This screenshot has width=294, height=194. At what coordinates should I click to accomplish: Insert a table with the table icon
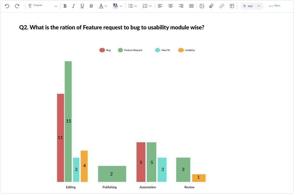pyautogui.click(x=232, y=6)
